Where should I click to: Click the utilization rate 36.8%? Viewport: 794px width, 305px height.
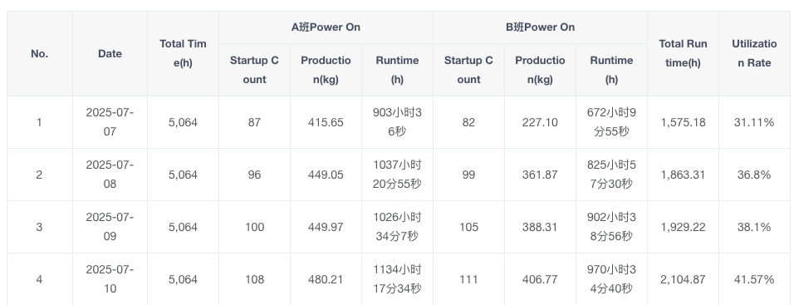[754, 175]
